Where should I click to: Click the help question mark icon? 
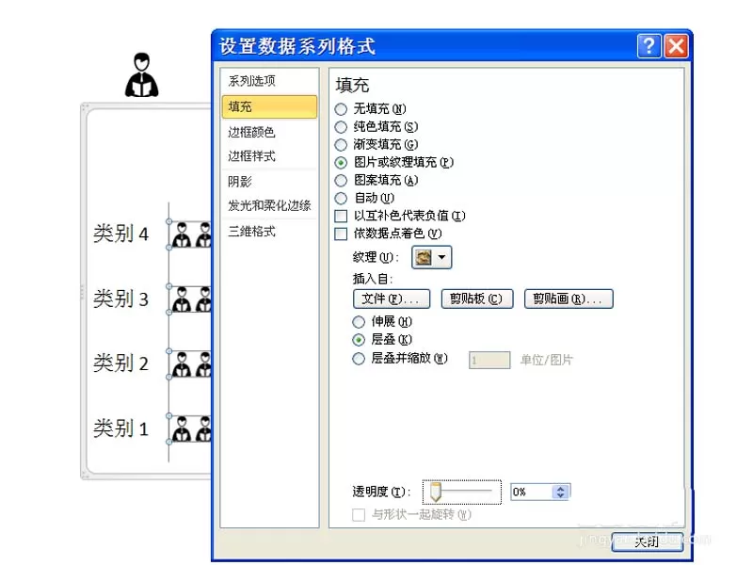[x=649, y=46]
